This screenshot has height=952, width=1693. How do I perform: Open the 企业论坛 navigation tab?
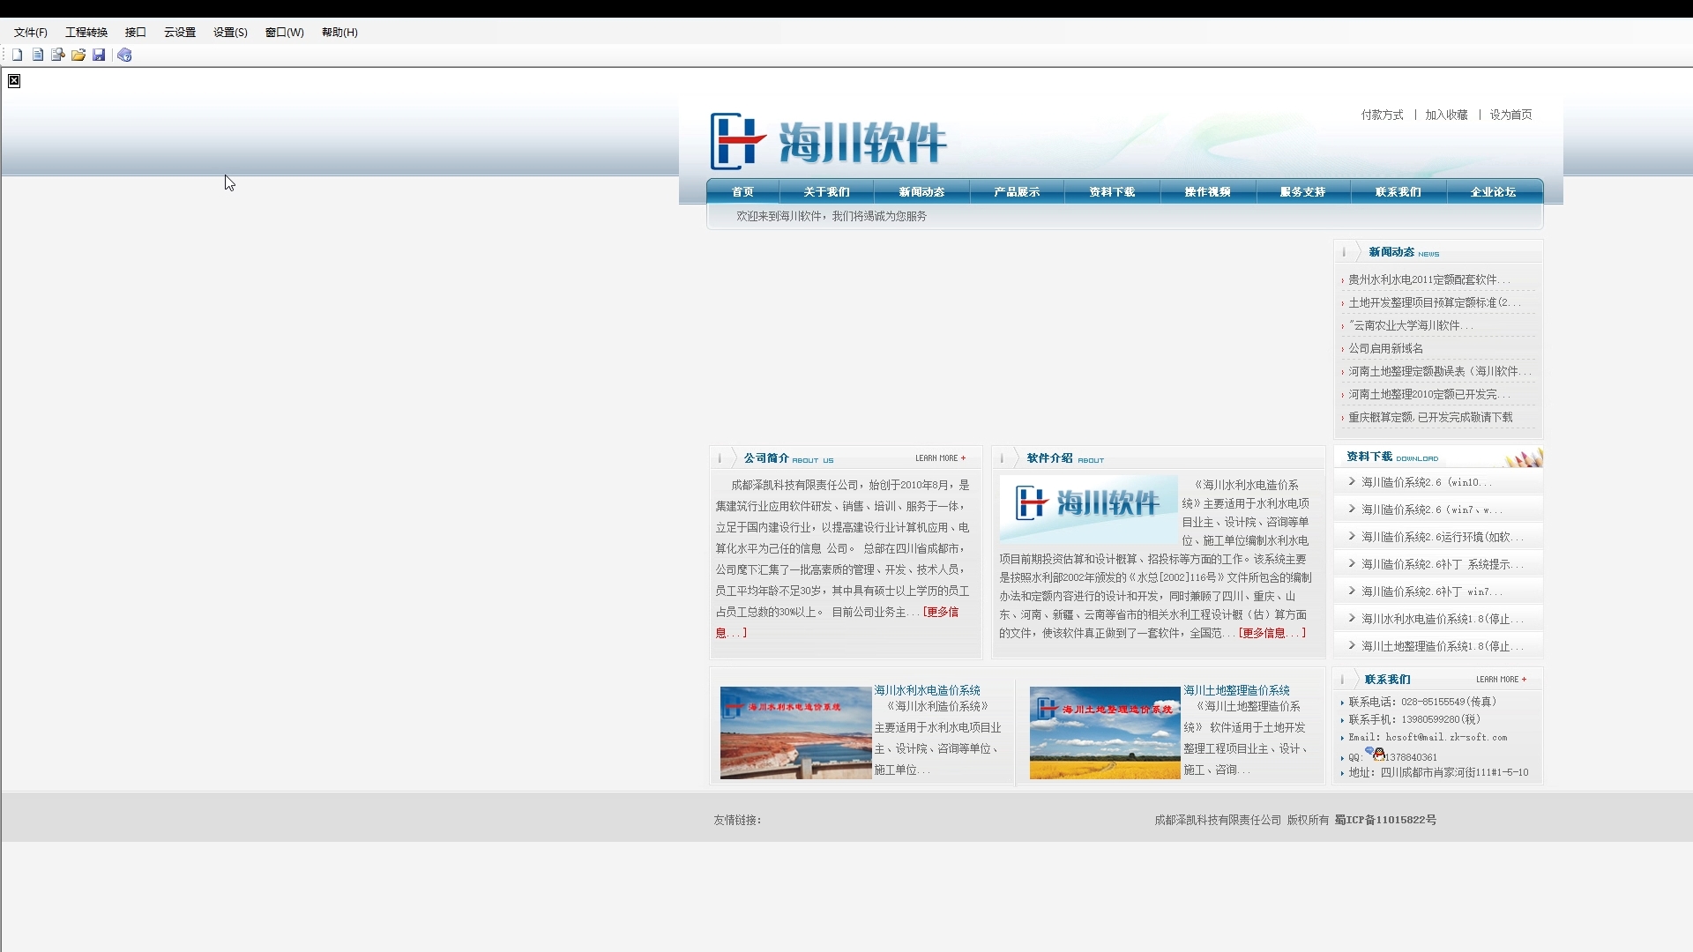(x=1493, y=191)
